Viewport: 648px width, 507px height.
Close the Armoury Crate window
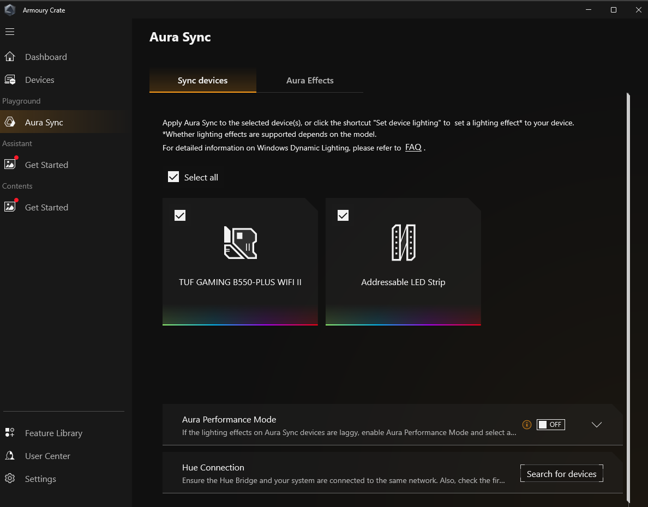pyautogui.click(x=638, y=10)
